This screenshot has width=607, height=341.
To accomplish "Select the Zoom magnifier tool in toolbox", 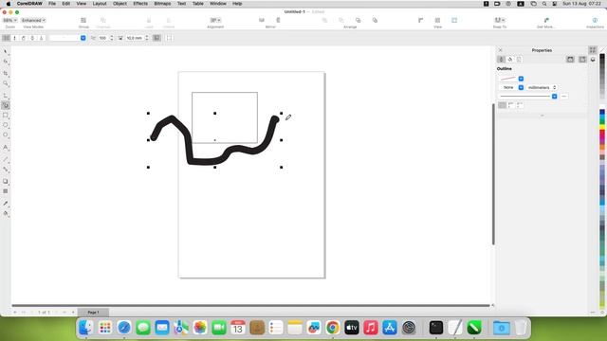I will 6,83.
